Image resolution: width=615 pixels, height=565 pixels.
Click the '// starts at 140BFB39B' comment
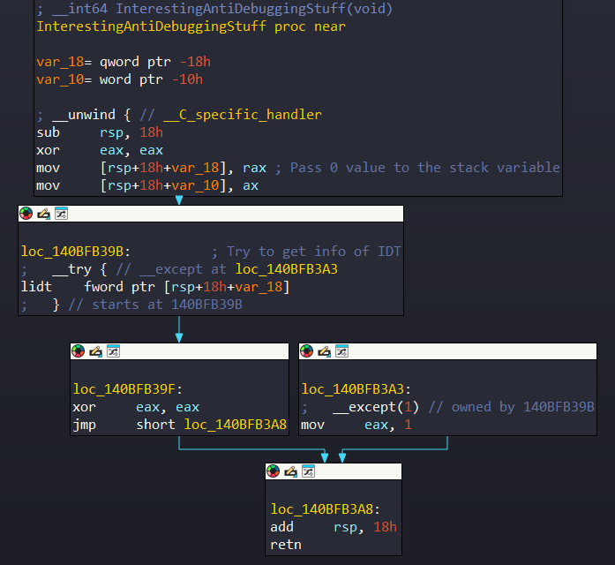[155, 305]
